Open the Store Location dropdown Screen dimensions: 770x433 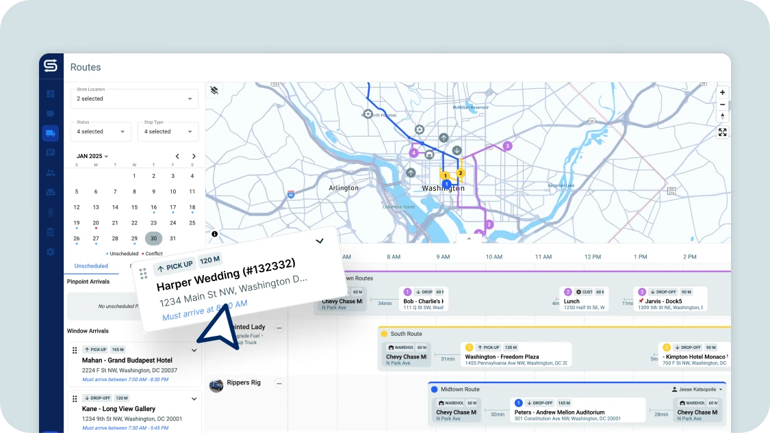pyautogui.click(x=134, y=99)
